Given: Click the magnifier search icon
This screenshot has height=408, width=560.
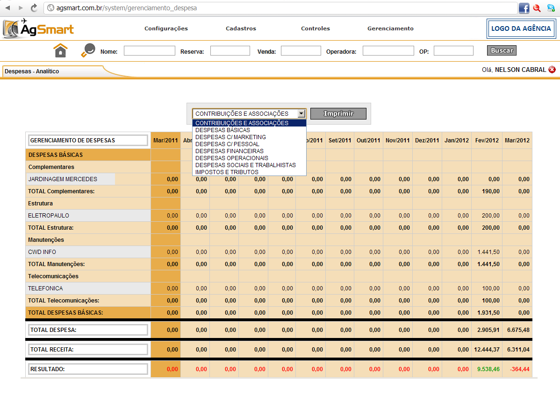Looking at the screenshot, I should pos(88,50).
